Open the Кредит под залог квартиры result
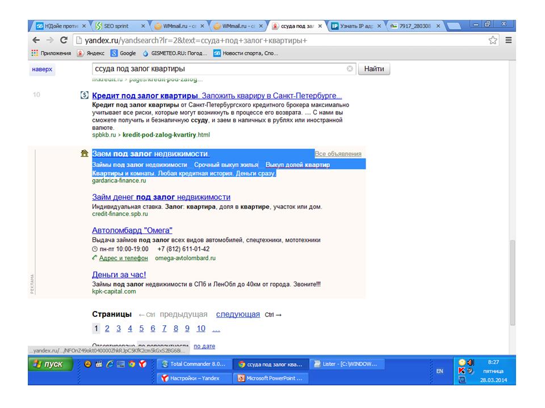Viewport: 545px width, 408px height. tap(217, 95)
